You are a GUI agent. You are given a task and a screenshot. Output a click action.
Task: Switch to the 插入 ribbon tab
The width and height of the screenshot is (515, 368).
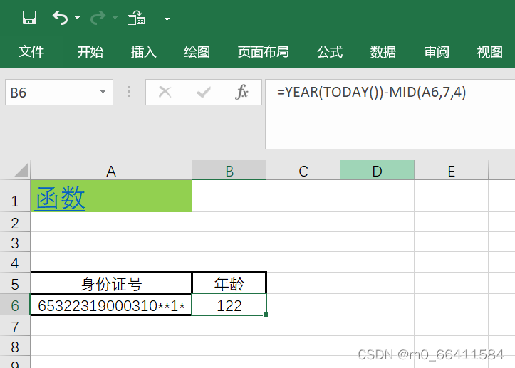tap(143, 52)
